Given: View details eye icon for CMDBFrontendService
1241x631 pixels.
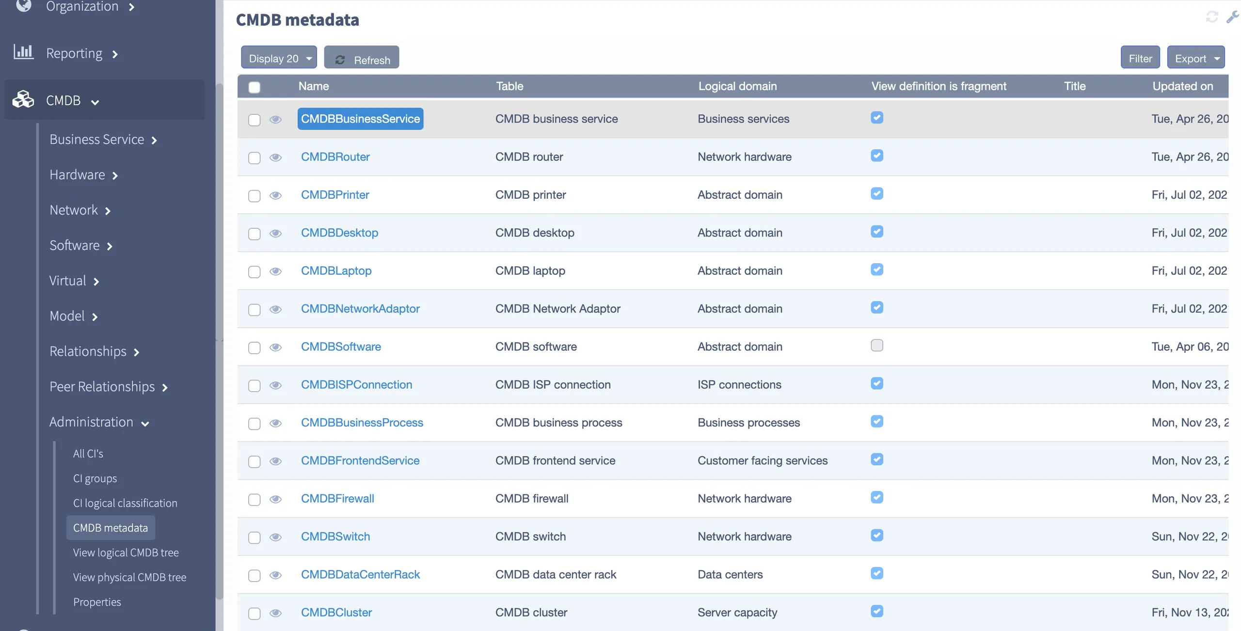Looking at the screenshot, I should pyautogui.click(x=275, y=461).
